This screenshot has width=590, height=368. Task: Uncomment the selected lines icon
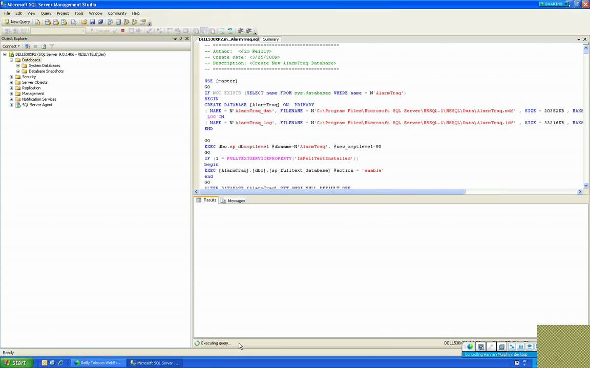[230, 31]
